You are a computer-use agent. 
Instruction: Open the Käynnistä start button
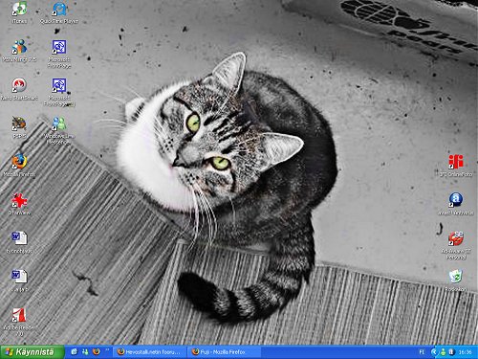pyautogui.click(x=32, y=352)
